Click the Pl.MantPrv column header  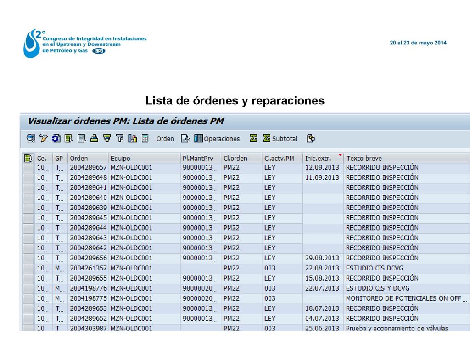[201, 158]
